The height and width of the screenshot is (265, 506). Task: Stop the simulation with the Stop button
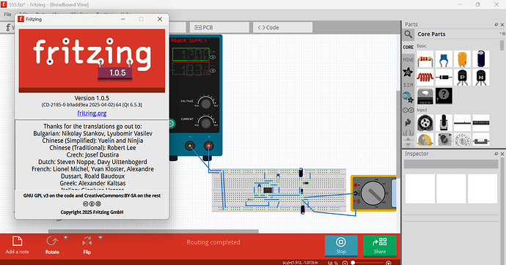pyautogui.click(x=341, y=246)
